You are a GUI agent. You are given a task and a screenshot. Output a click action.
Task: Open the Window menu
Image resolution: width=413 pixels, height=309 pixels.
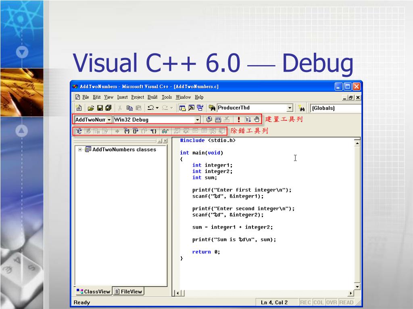183,97
